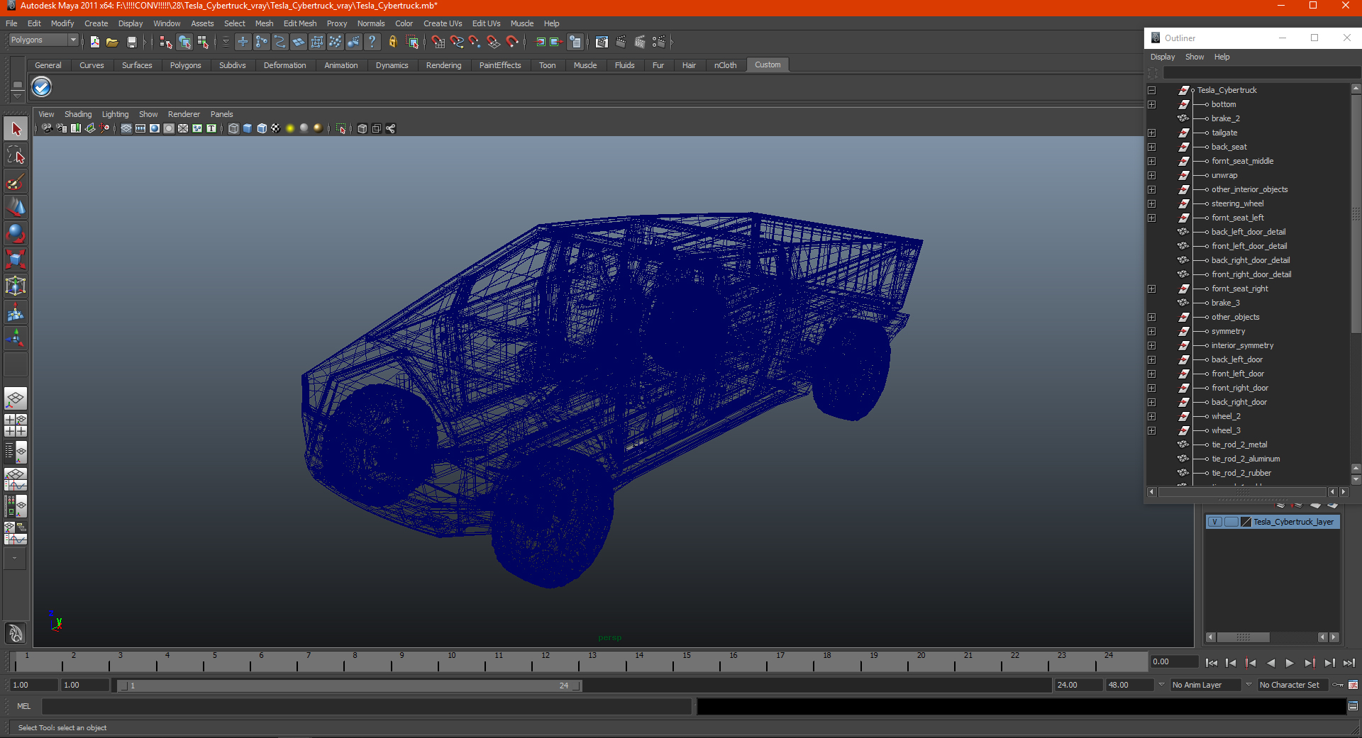Viewport: 1362px width, 738px height.
Task: Open the viewport Shading menu
Action: tap(78, 114)
